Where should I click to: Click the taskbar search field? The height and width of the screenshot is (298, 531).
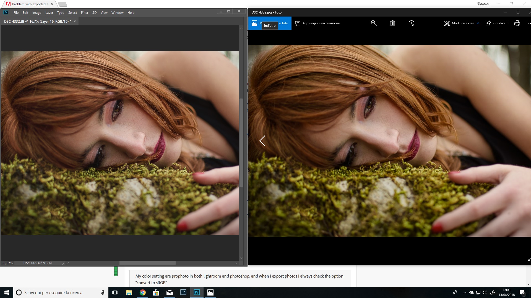click(55, 292)
